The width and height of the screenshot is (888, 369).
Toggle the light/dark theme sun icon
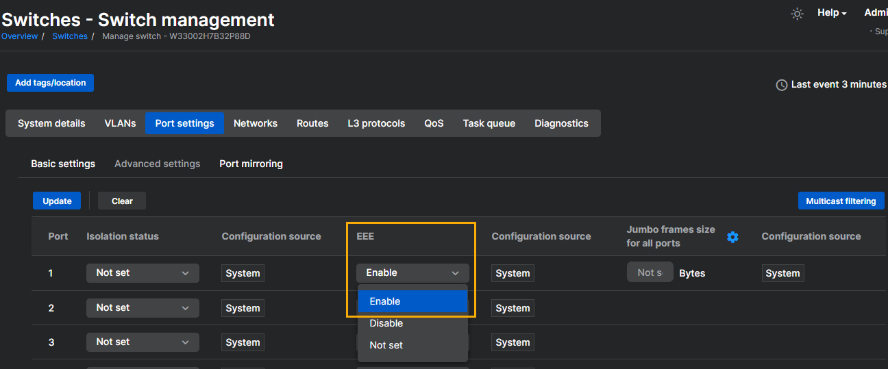coord(797,14)
